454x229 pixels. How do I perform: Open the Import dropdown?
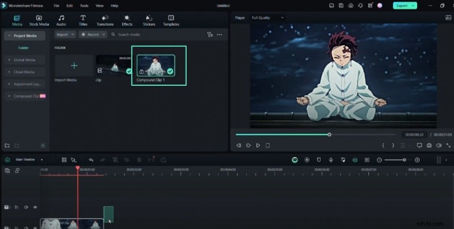coord(65,35)
